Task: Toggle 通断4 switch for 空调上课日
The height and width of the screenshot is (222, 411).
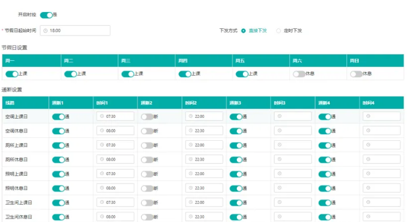Action: (325, 117)
